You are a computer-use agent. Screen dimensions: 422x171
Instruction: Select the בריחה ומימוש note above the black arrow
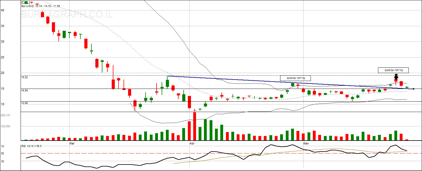click(x=393, y=70)
